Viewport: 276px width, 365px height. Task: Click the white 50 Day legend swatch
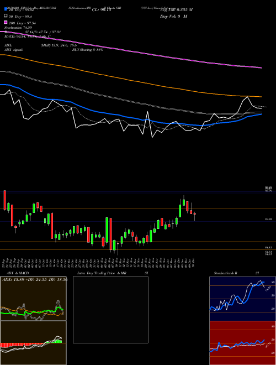click(x=6, y=16)
